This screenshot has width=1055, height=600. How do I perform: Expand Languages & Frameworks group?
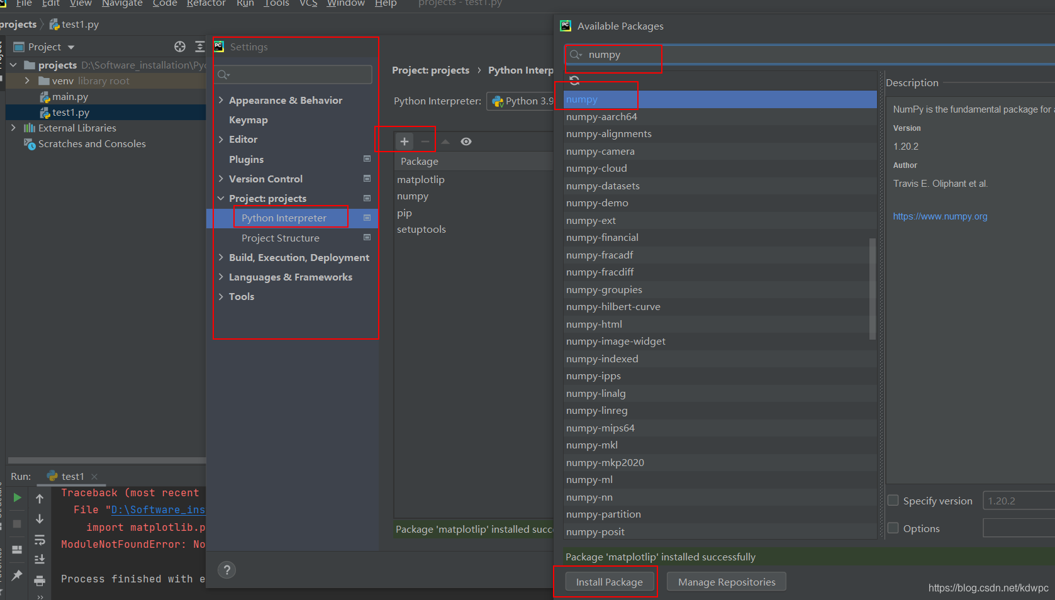pos(221,277)
